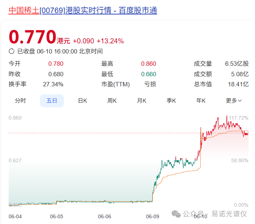The height and width of the screenshot is (224, 255).
Task: Switch to the 年K yearly chart
Action: click(x=201, y=101)
